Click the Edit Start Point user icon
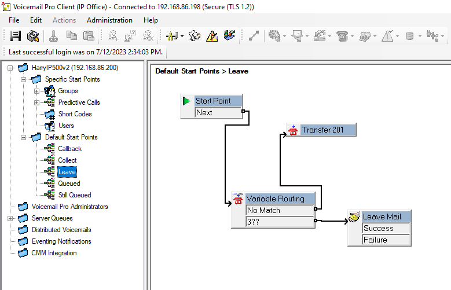The width and height of the screenshot is (451, 290). point(130,36)
